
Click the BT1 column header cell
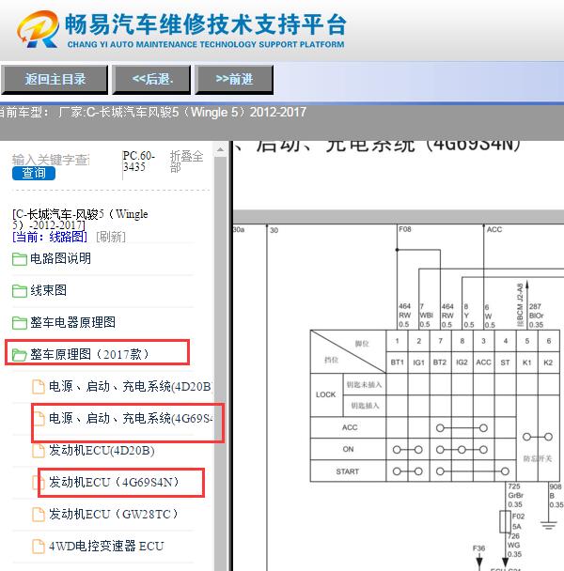coord(397,363)
